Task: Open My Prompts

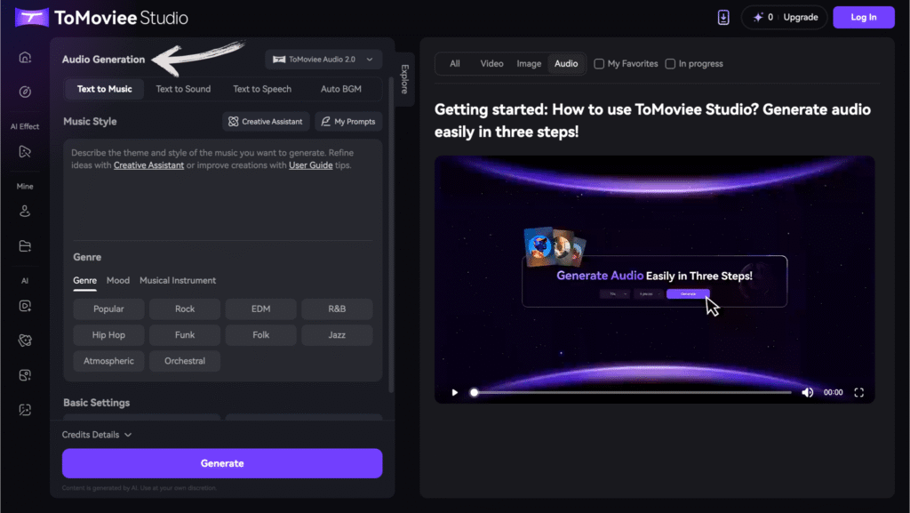Action: point(348,121)
